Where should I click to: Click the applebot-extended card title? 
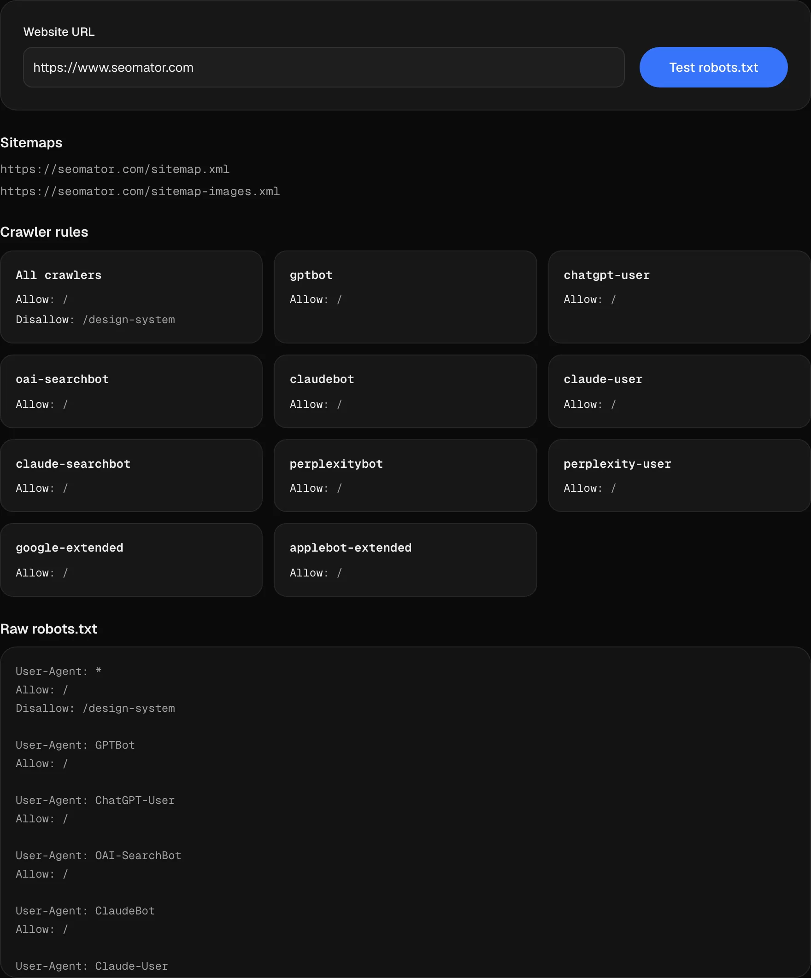tap(351, 547)
